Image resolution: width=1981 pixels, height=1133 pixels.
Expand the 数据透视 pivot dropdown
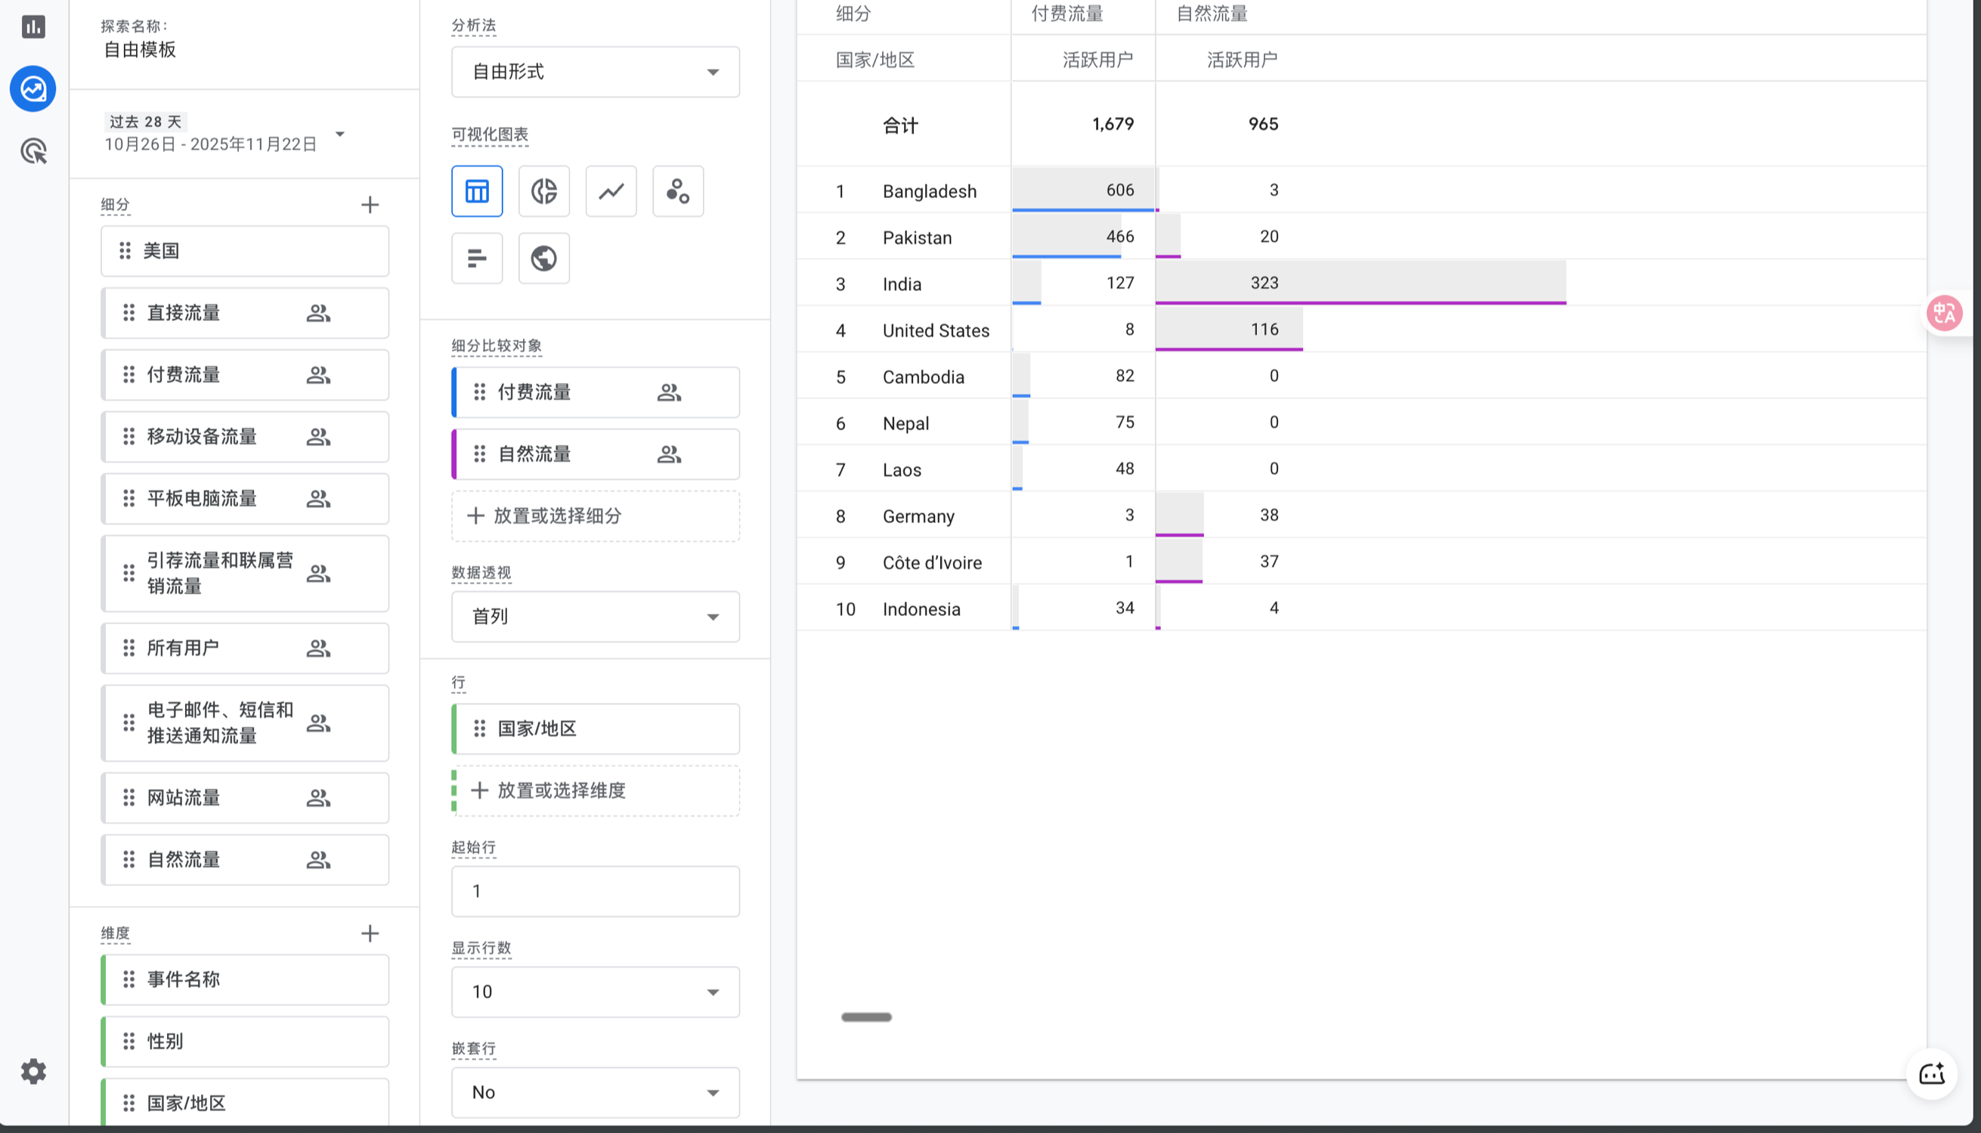click(x=595, y=616)
